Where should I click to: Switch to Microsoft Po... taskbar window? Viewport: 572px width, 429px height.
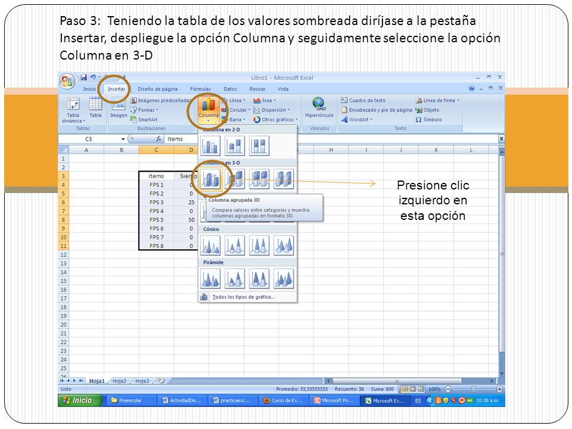pos(334,400)
